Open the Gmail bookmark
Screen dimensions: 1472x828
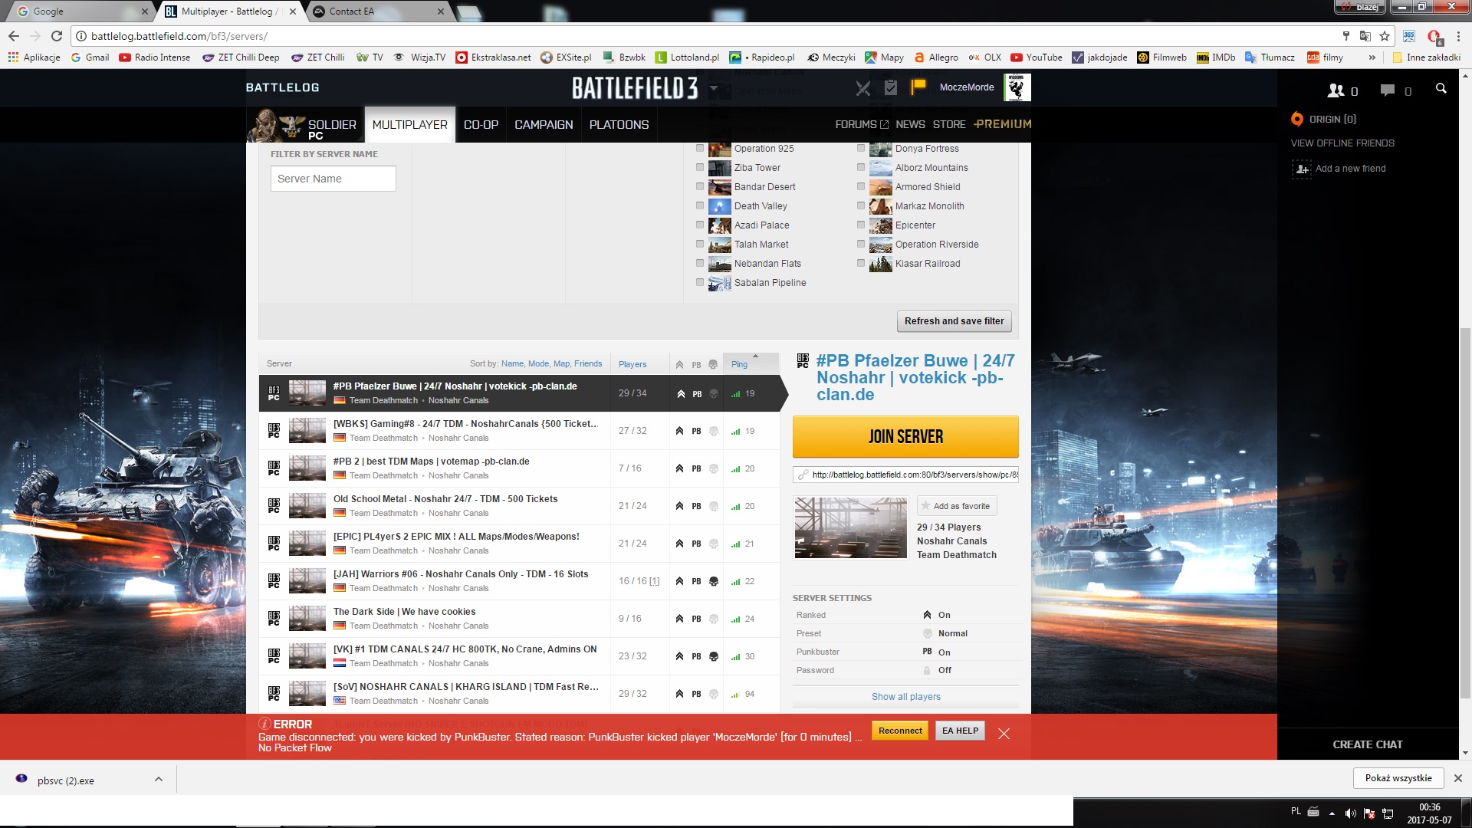coord(90,58)
